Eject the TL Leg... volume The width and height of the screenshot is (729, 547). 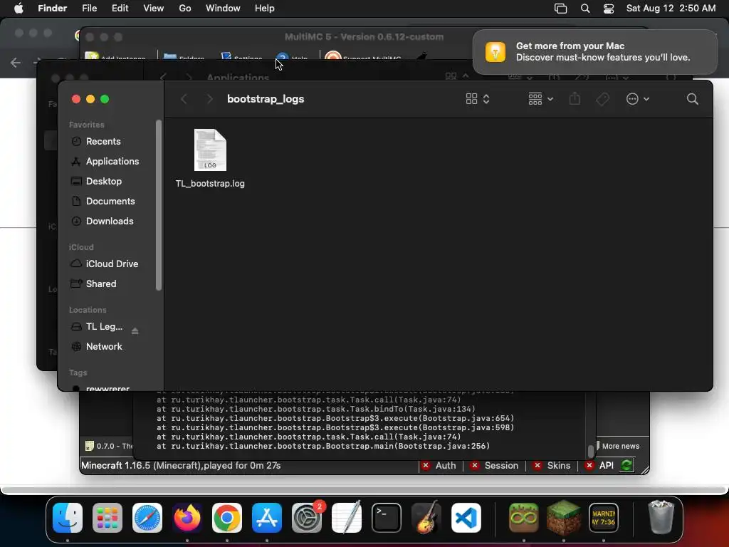click(135, 331)
